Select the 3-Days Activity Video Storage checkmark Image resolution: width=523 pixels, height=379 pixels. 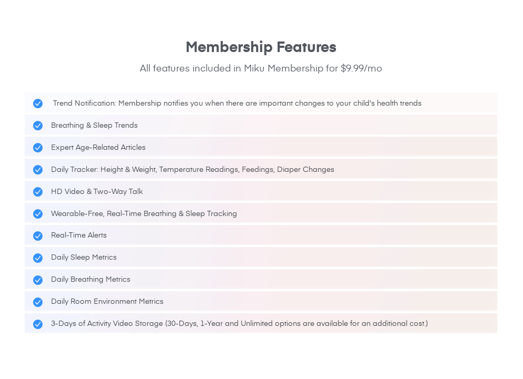[38, 324]
